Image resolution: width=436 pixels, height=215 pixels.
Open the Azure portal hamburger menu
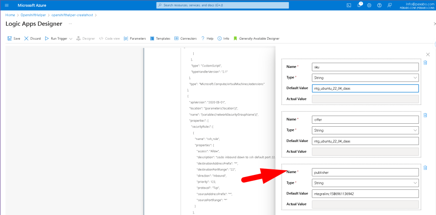tap(7, 5)
